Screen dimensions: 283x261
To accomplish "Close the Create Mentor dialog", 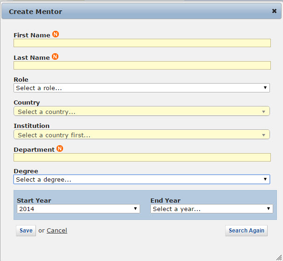I will [x=274, y=11].
